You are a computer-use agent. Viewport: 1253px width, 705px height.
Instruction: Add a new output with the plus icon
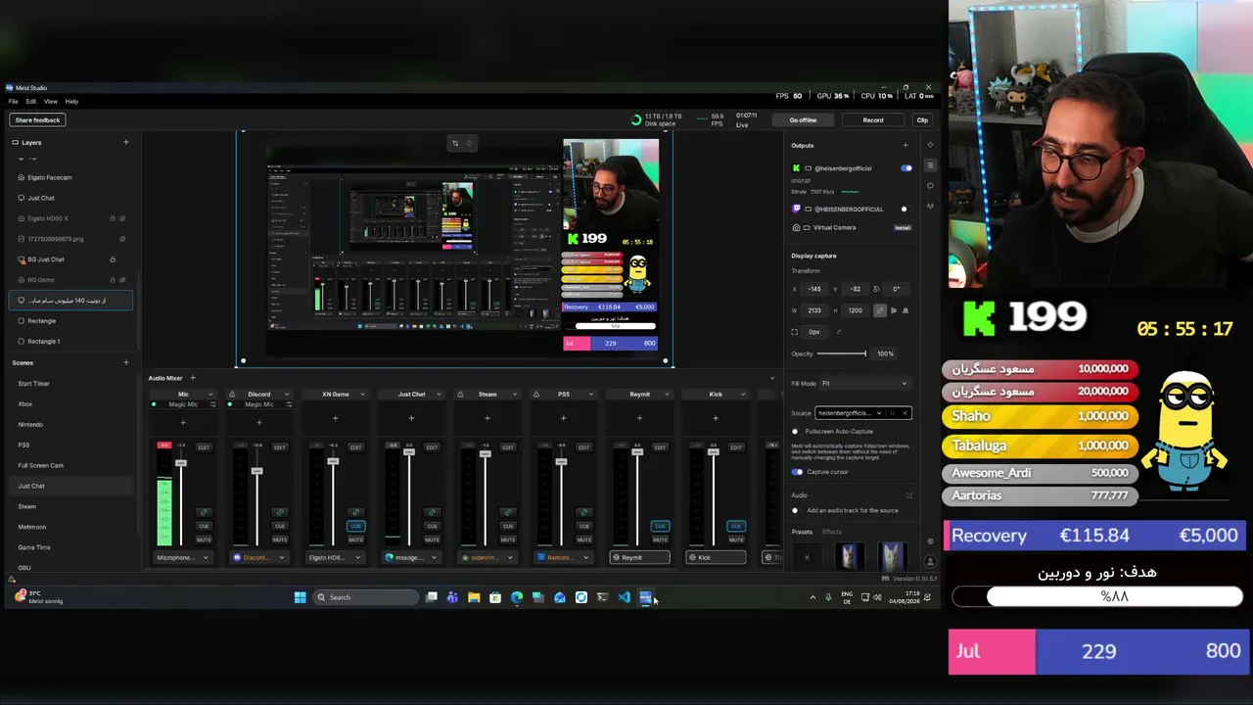click(x=905, y=146)
